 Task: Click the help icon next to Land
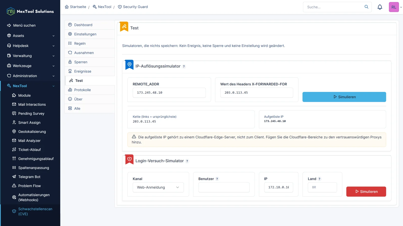pos(319,179)
